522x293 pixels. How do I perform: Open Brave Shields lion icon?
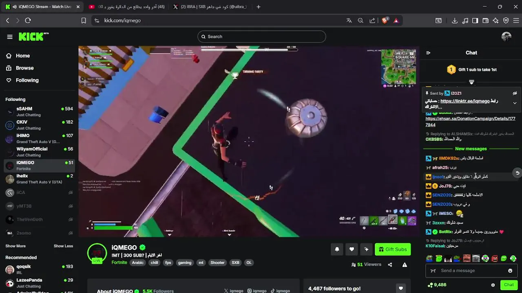click(385, 20)
